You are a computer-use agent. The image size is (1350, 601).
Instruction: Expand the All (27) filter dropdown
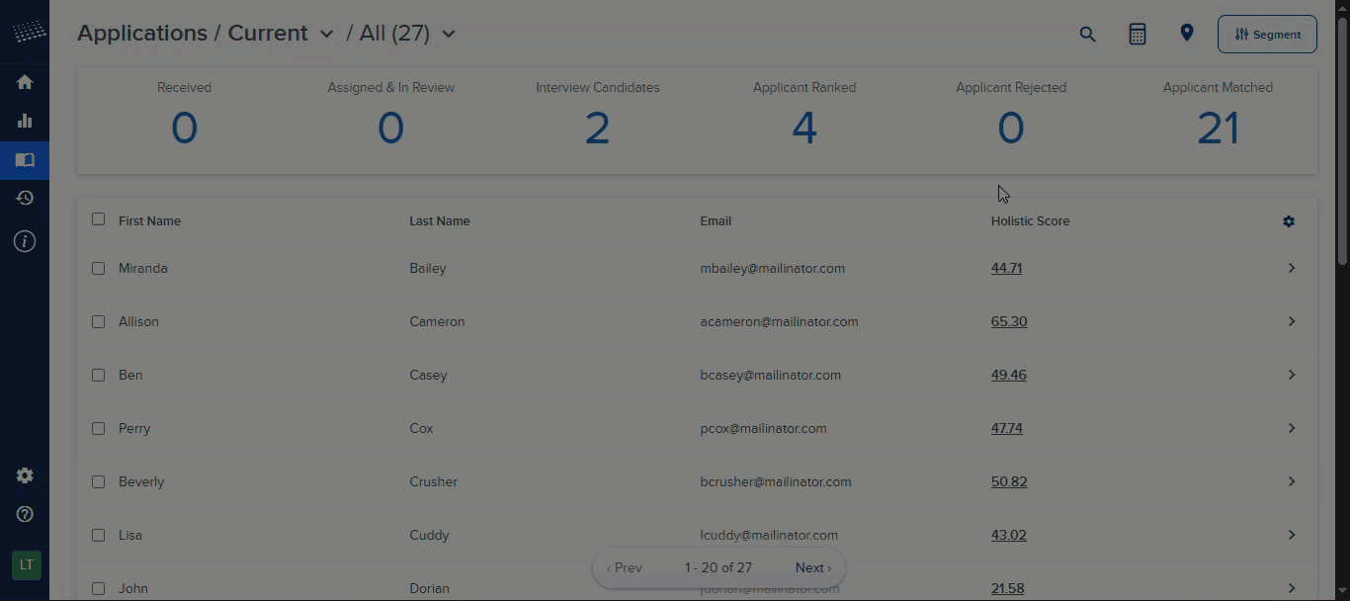[x=448, y=35]
